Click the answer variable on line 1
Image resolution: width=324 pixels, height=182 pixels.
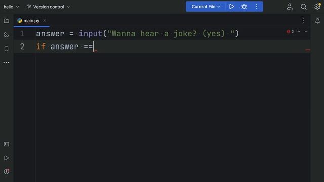tap(50, 34)
